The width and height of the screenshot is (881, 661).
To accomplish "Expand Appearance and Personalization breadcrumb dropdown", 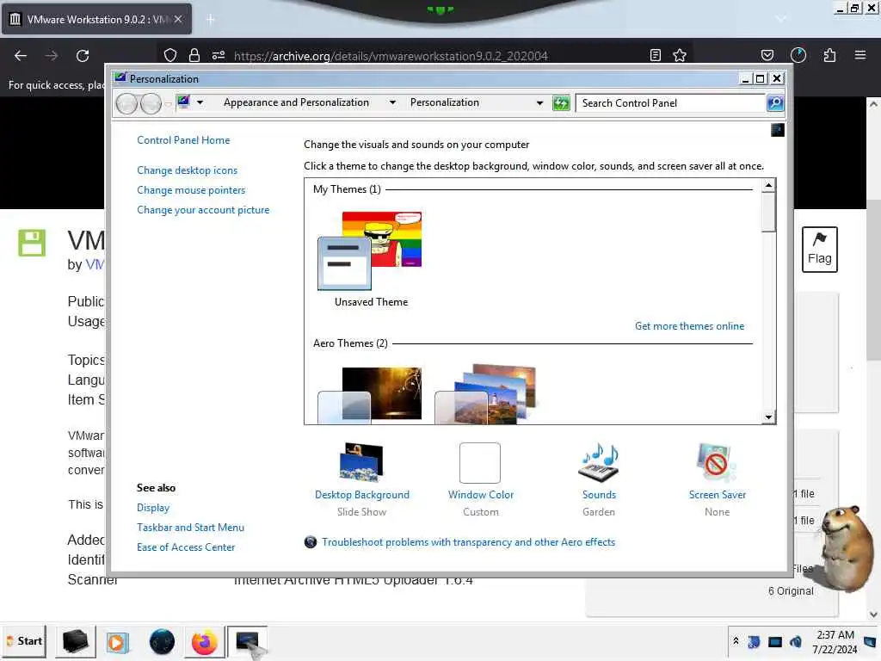I will [x=392, y=103].
